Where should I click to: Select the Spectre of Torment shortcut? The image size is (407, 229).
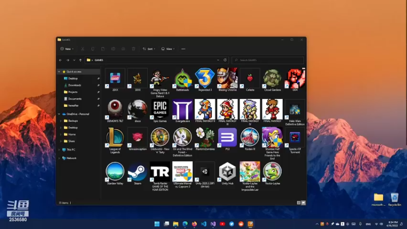pyautogui.click(x=295, y=140)
